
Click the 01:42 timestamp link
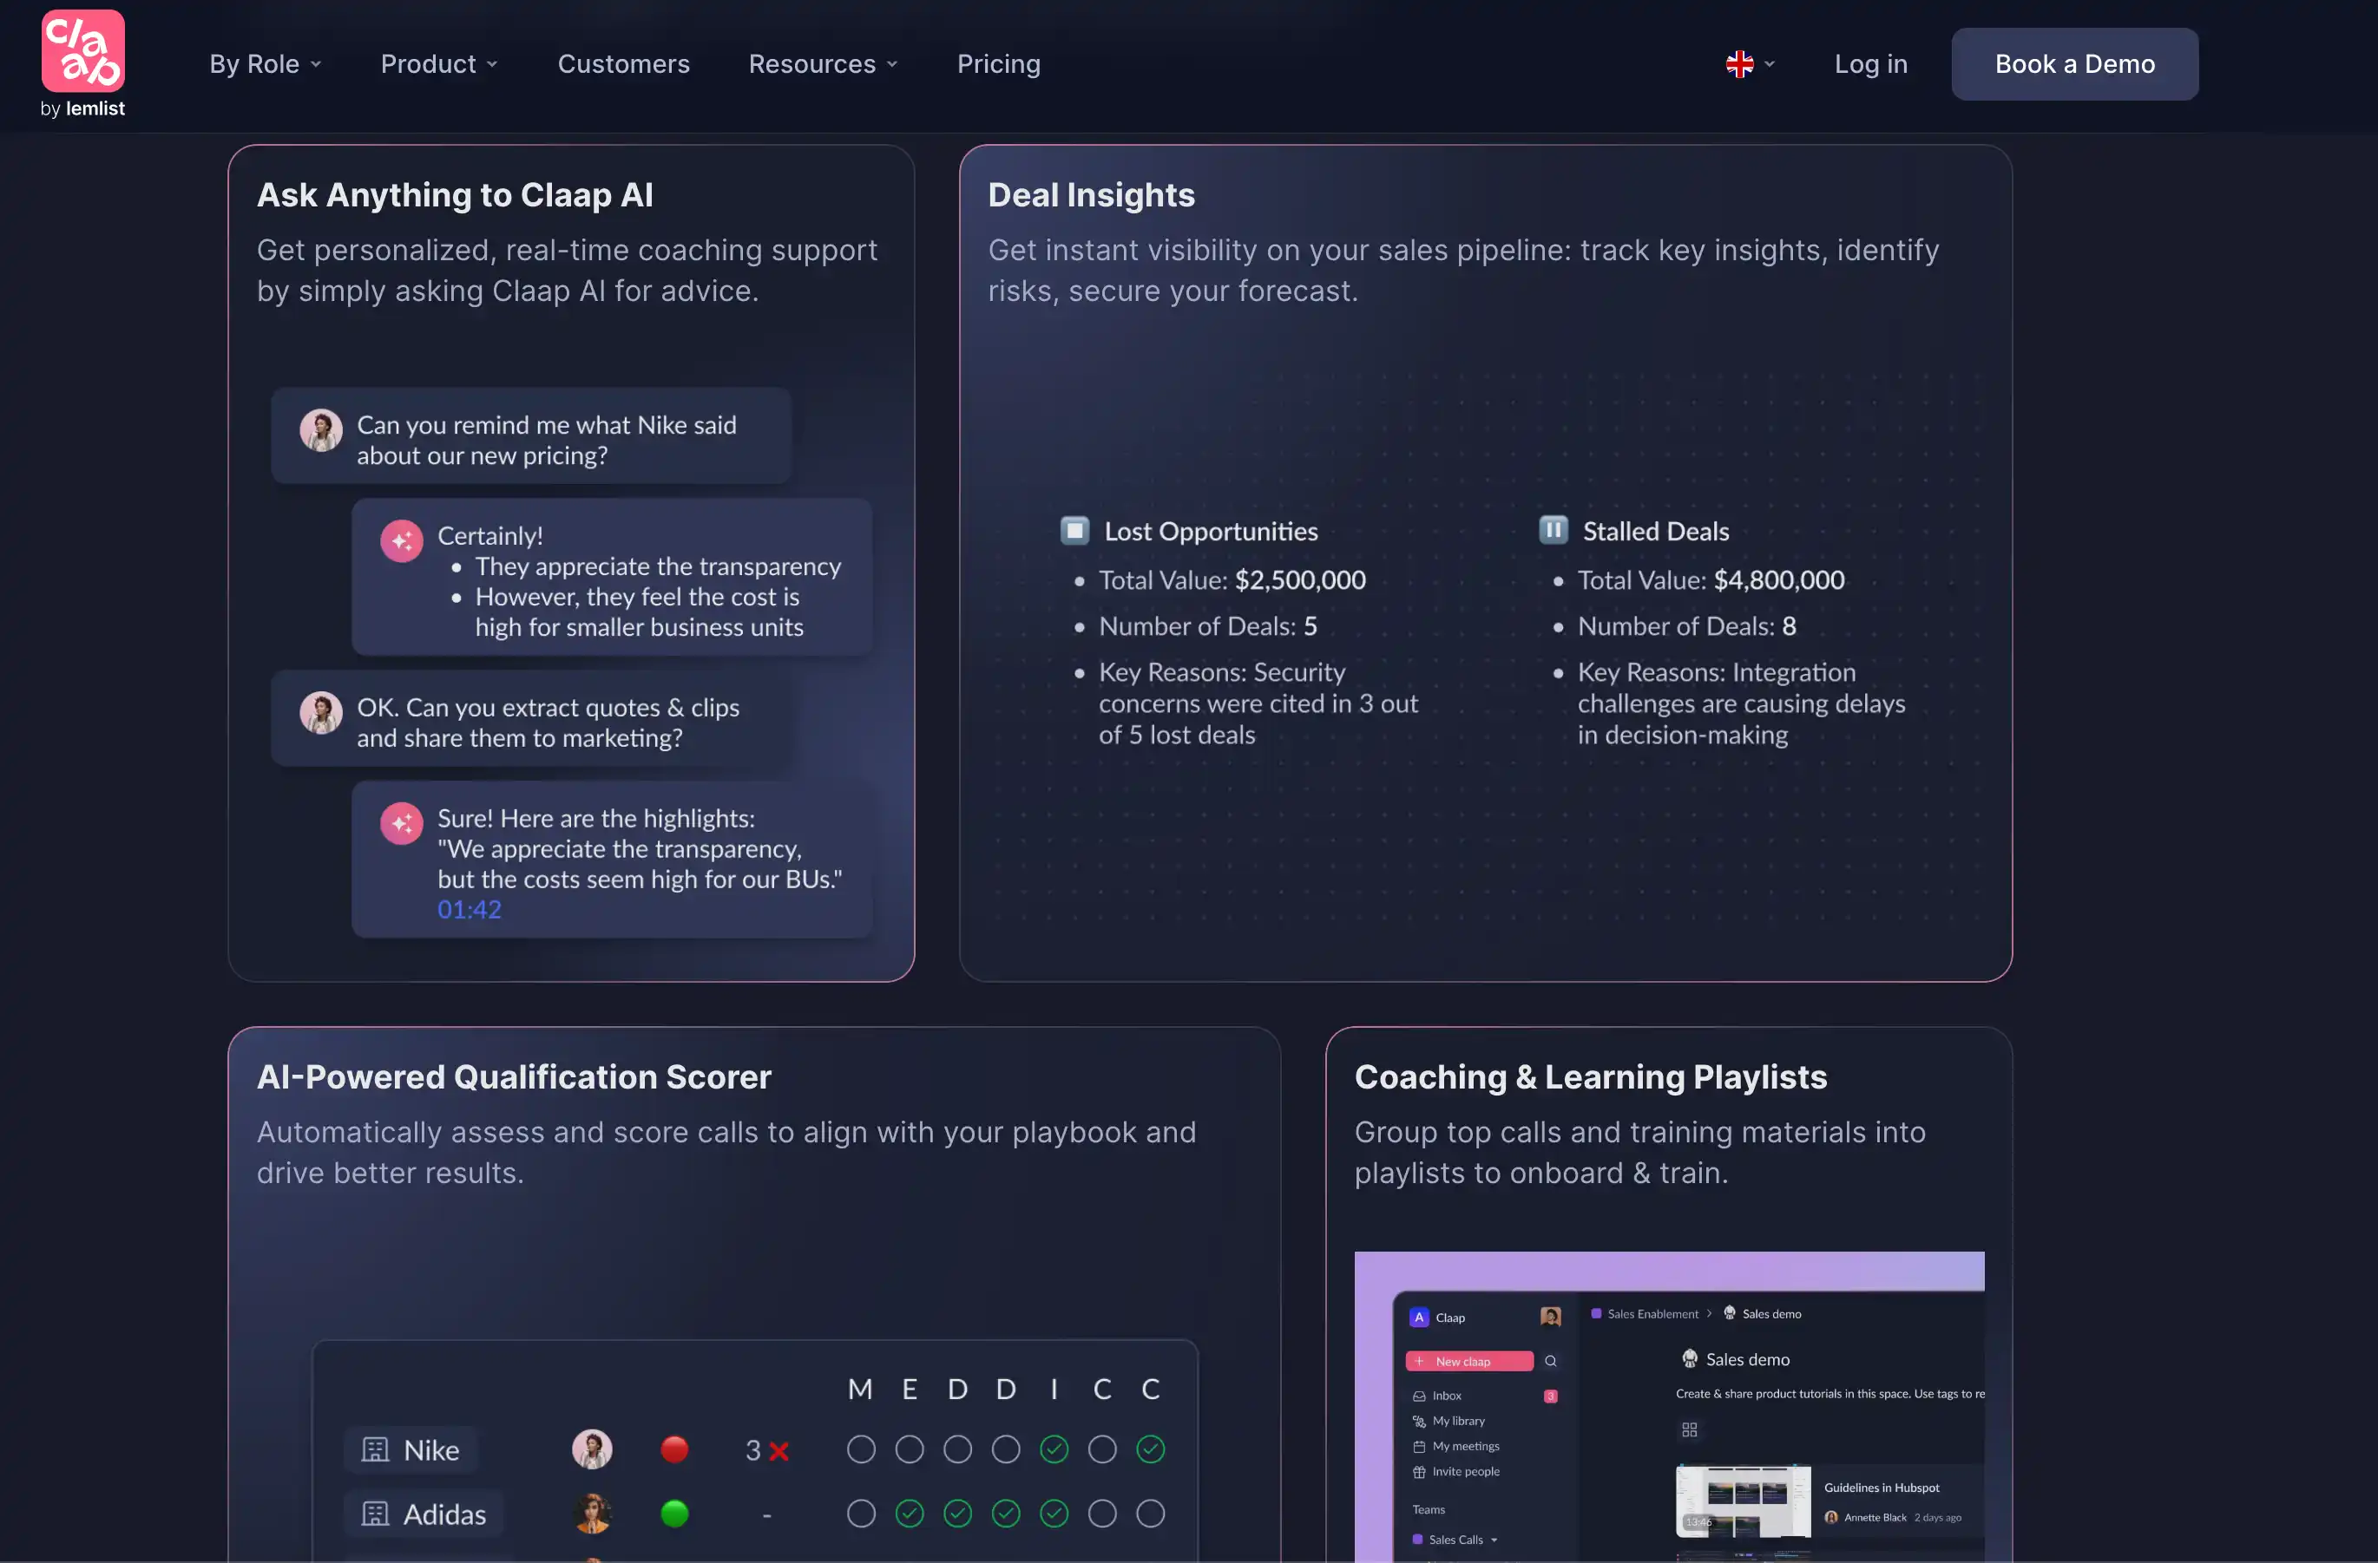(469, 910)
